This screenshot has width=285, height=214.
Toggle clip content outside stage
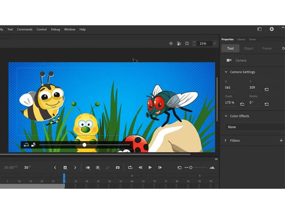coord(187,44)
